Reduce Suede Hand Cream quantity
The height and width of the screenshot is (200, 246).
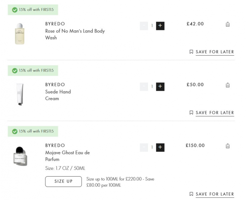click(x=144, y=87)
